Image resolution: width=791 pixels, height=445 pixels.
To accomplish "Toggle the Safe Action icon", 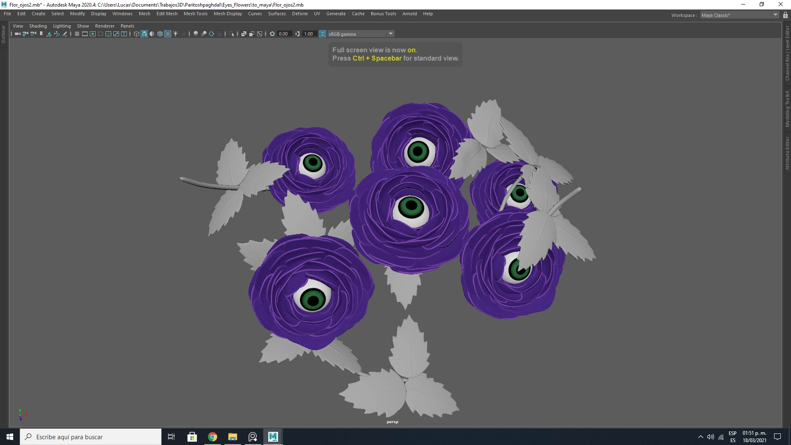I will (116, 34).
